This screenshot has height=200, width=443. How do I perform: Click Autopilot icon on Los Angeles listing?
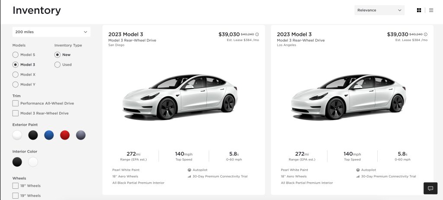(358, 170)
